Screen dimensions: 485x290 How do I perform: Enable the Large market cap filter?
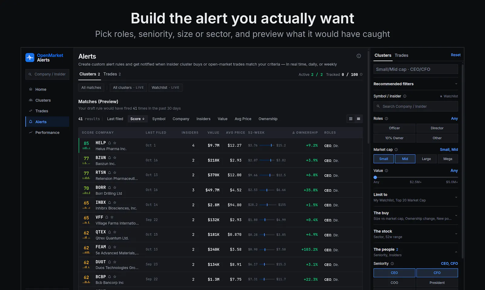(426, 159)
